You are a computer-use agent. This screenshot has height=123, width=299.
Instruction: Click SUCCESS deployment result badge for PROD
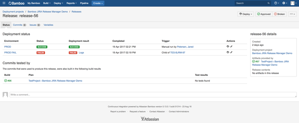pyautogui.click(x=74, y=47)
